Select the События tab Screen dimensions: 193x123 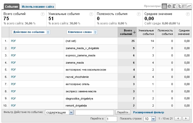click(12, 6)
